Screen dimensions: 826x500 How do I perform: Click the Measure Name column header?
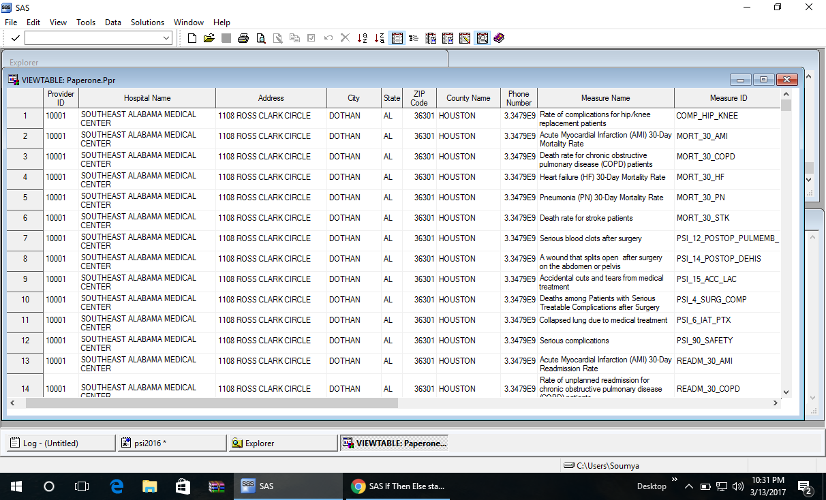605,98
